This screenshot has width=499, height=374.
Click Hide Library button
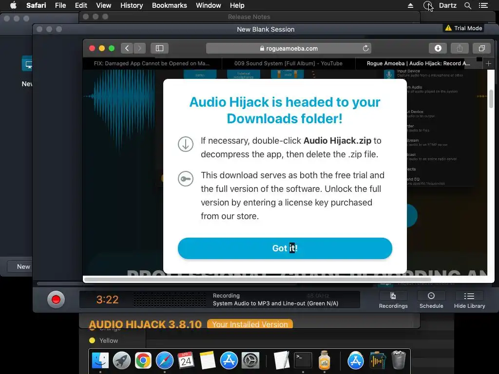pyautogui.click(x=469, y=300)
